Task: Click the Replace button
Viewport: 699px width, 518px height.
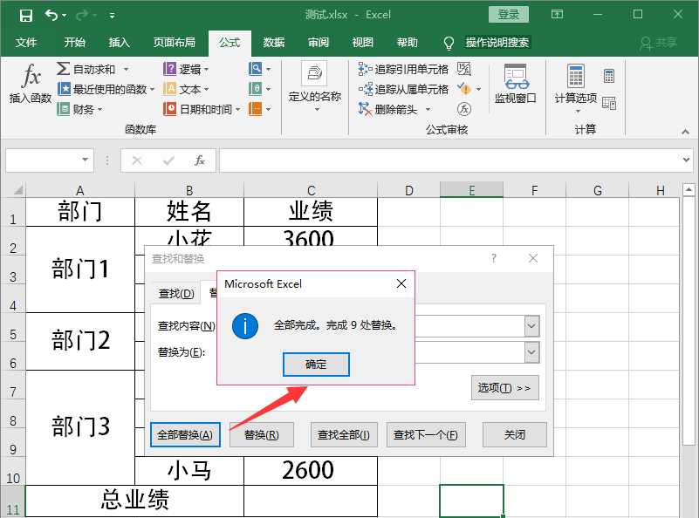Action: 261,434
